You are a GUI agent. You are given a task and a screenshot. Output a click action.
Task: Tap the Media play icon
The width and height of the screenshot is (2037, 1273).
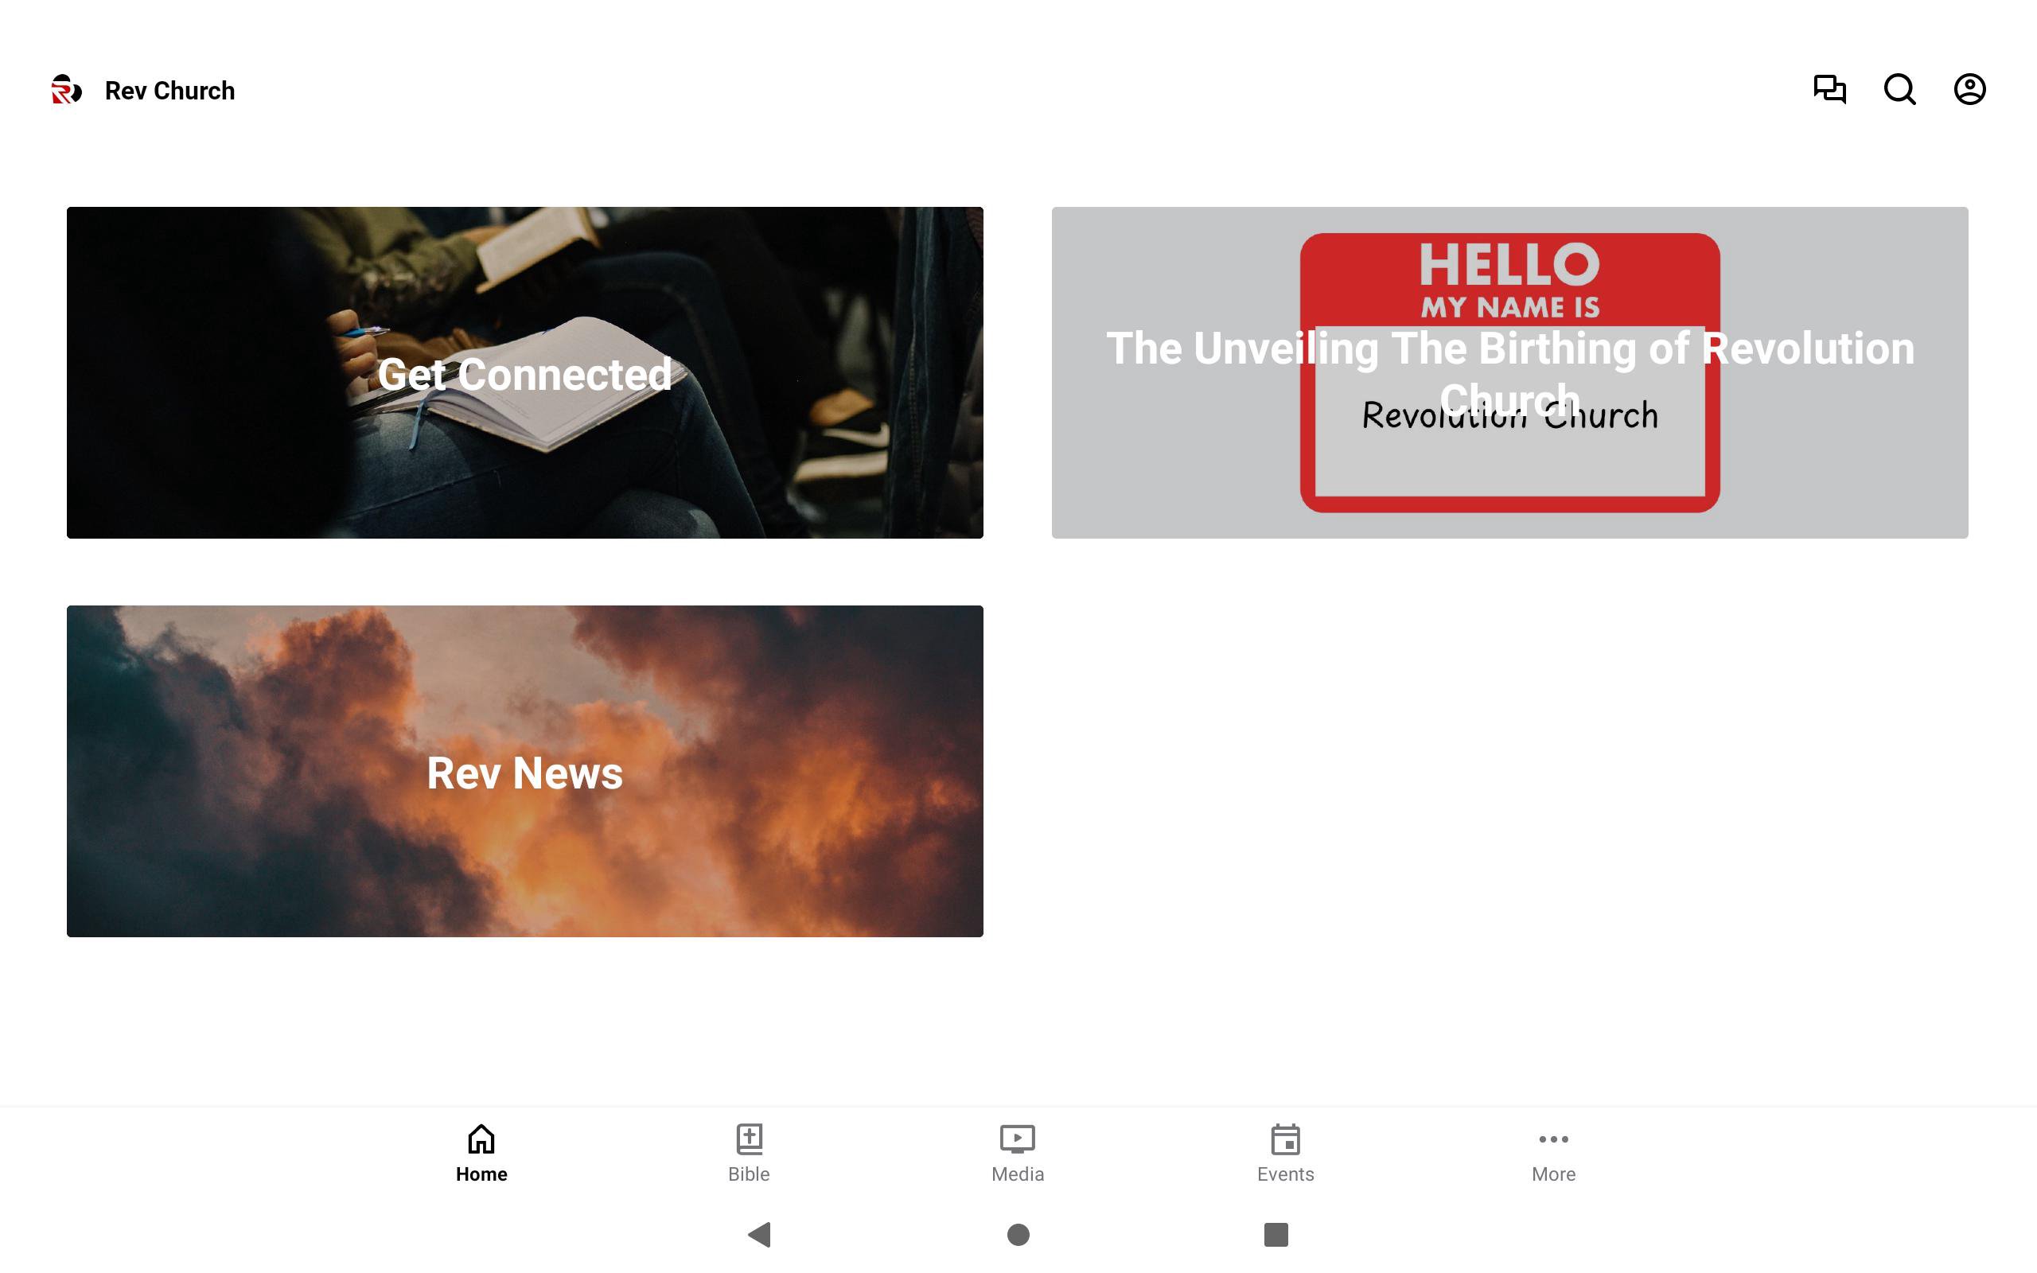[x=1017, y=1139]
